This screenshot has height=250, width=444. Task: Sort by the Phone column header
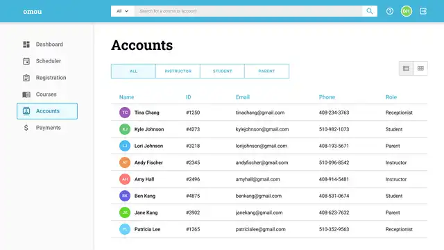[x=327, y=97]
